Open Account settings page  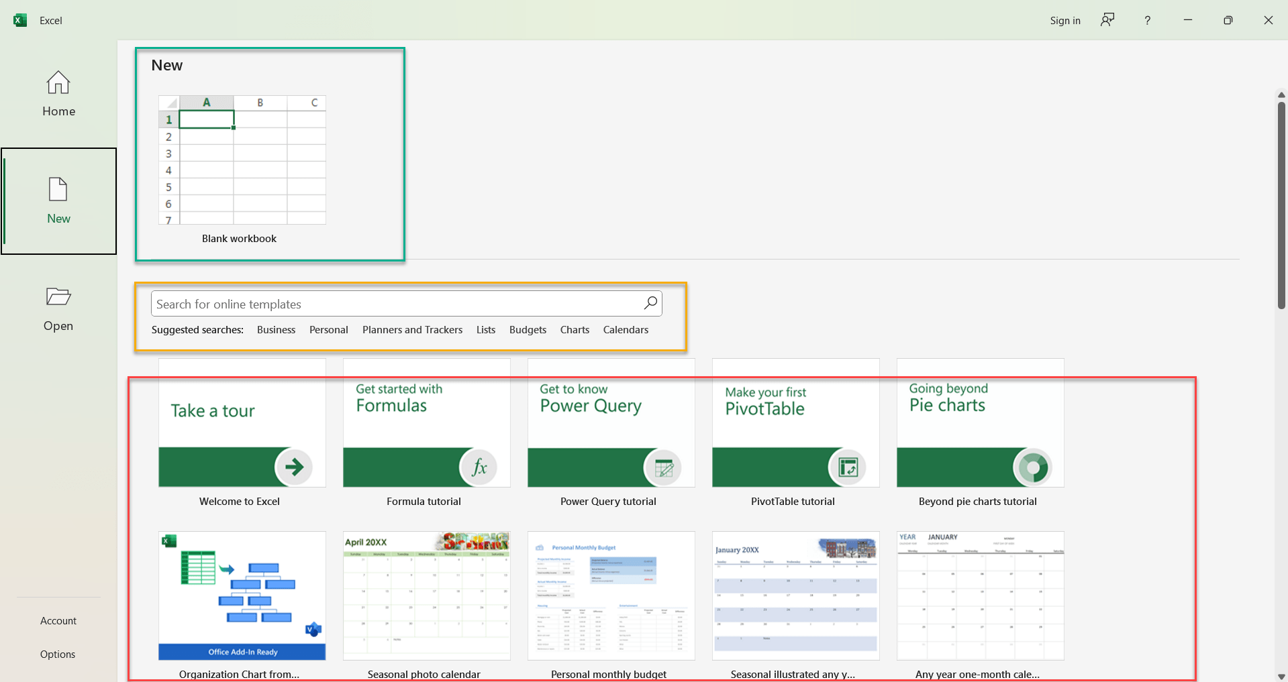pyautogui.click(x=58, y=621)
